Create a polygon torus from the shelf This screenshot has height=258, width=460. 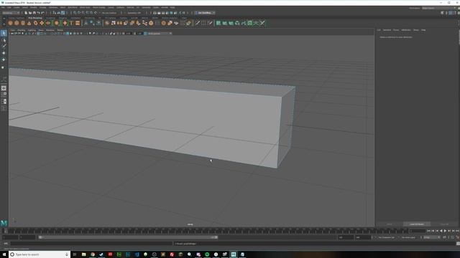point(35,23)
